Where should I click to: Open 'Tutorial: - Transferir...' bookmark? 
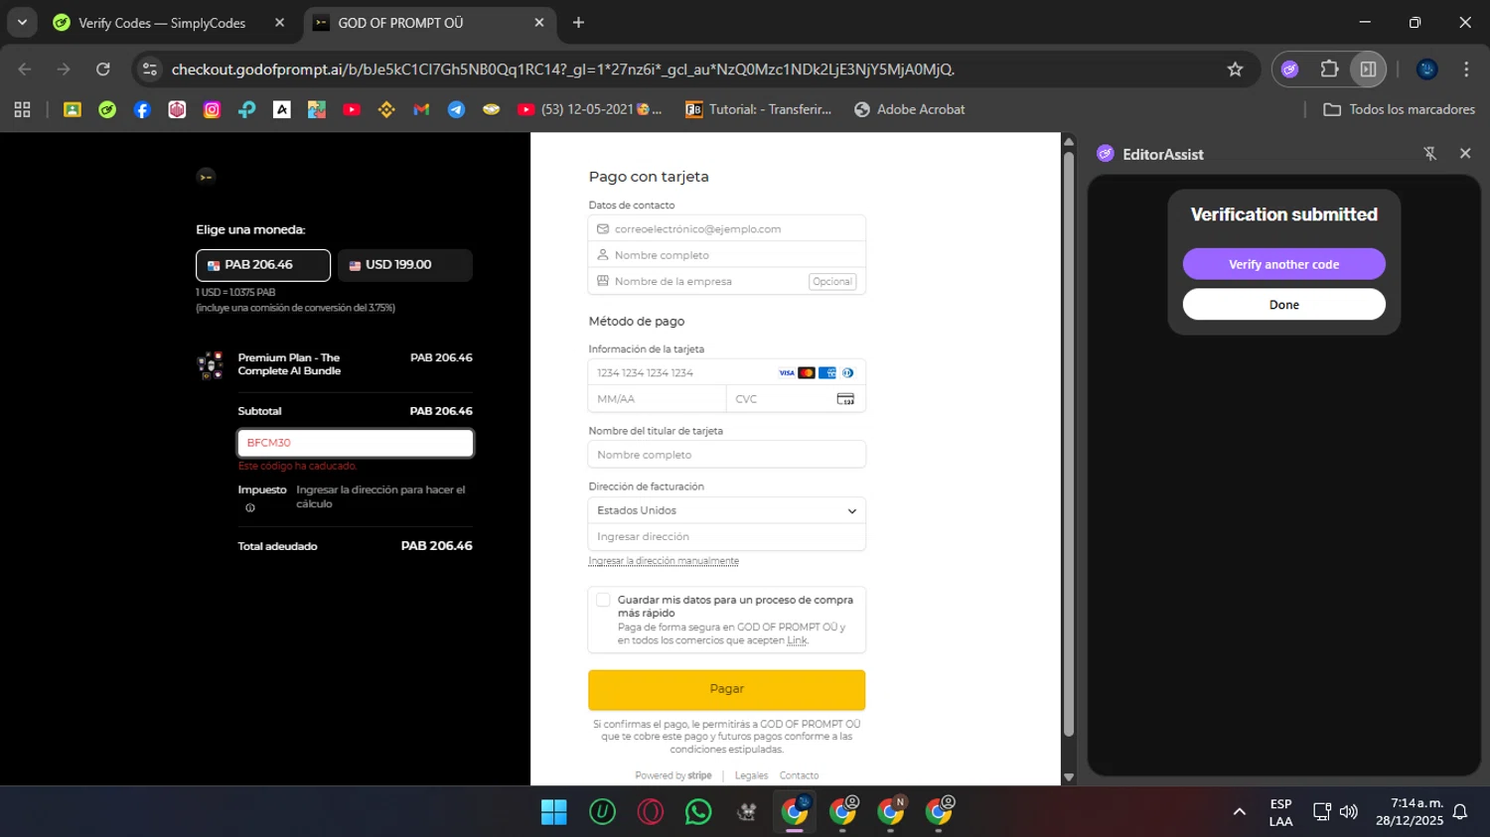pos(759,110)
